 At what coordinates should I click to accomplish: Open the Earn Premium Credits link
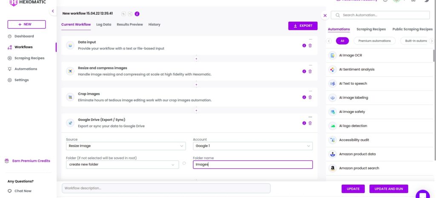31,161
